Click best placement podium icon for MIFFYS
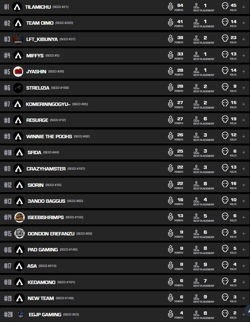The height and width of the screenshot is (322, 250). click(197, 55)
